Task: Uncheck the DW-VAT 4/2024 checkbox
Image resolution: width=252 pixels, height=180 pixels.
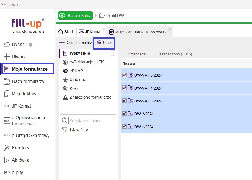Action: pos(124,88)
